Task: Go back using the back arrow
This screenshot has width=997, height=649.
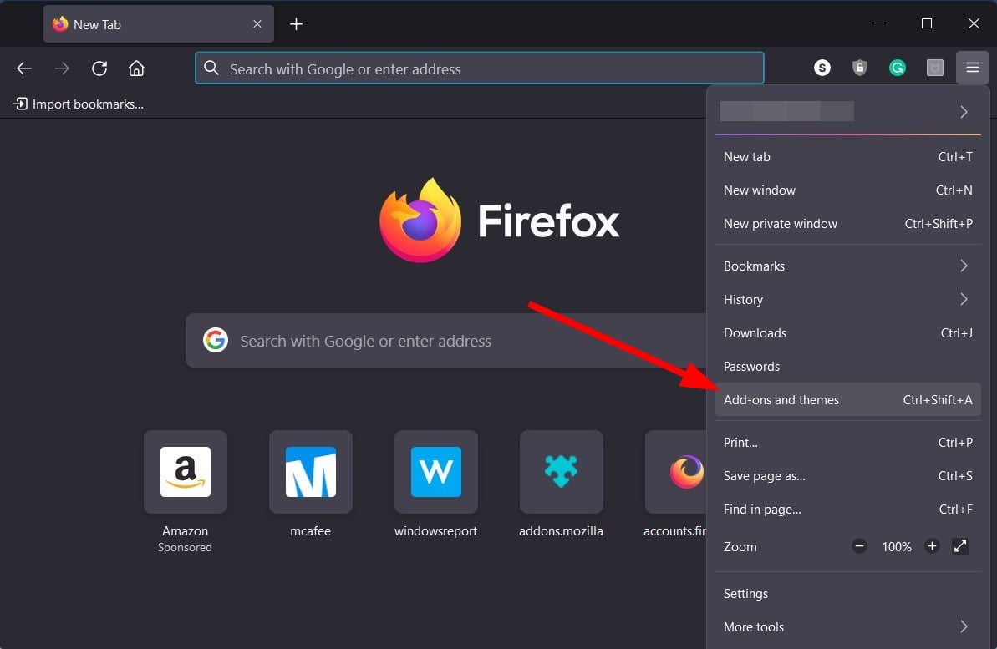Action: 24,68
